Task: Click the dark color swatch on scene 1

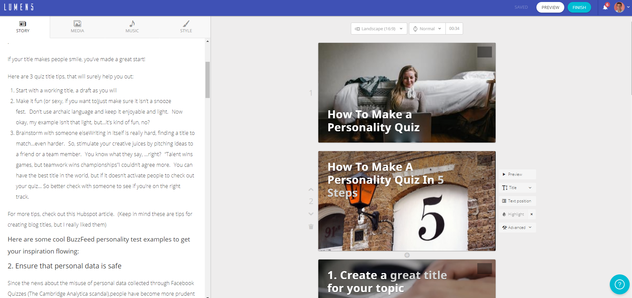Action: (484, 52)
